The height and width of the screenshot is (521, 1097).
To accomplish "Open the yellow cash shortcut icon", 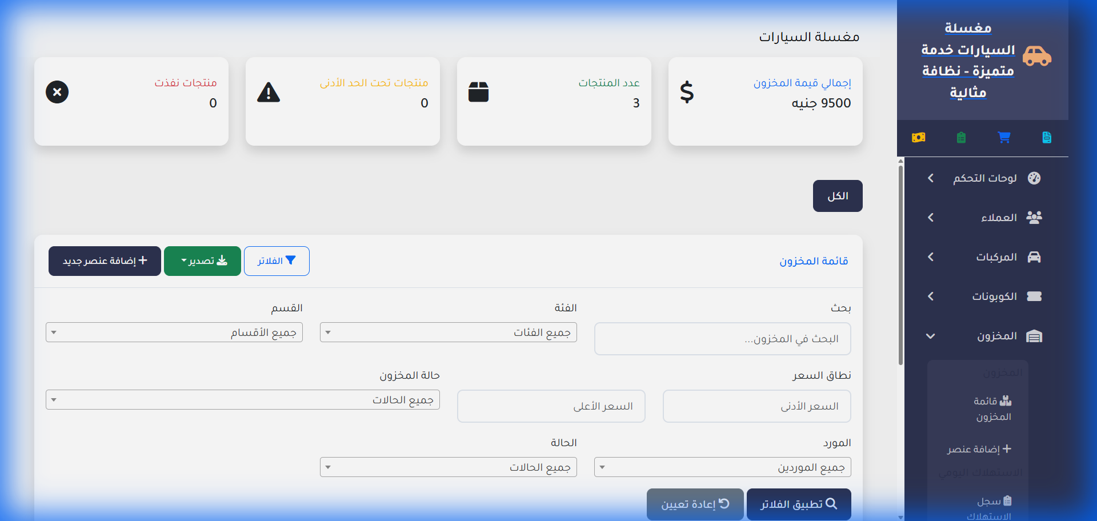I will pos(918,137).
